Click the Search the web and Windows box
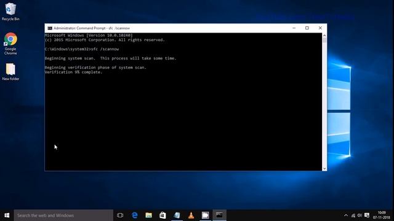The width and height of the screenshot is (394, 221). 63,215
